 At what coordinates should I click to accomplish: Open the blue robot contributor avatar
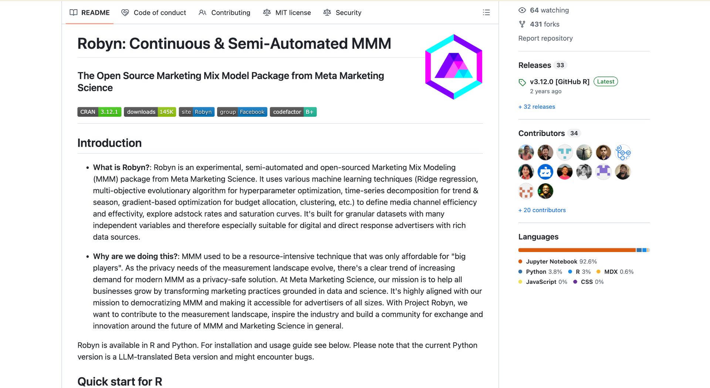click(545, 172)
